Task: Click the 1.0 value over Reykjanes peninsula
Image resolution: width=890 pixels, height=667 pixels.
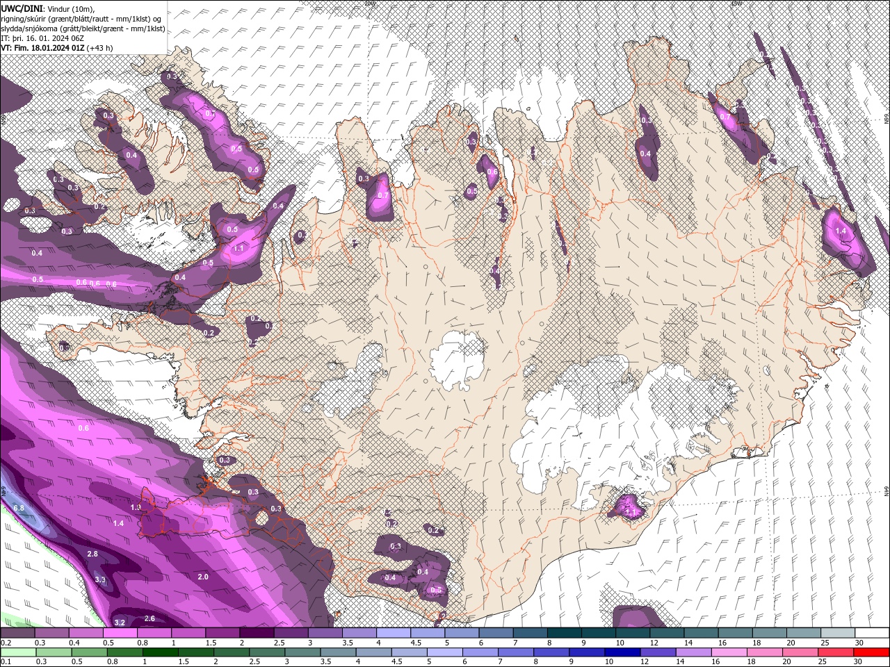Action: tap(136, 507)
